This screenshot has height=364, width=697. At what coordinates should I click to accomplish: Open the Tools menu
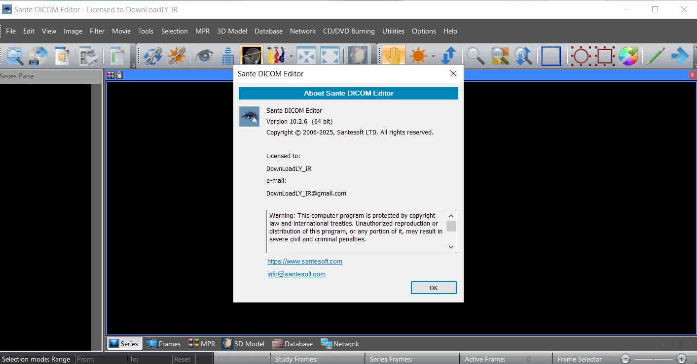click(x=146, y=31)
